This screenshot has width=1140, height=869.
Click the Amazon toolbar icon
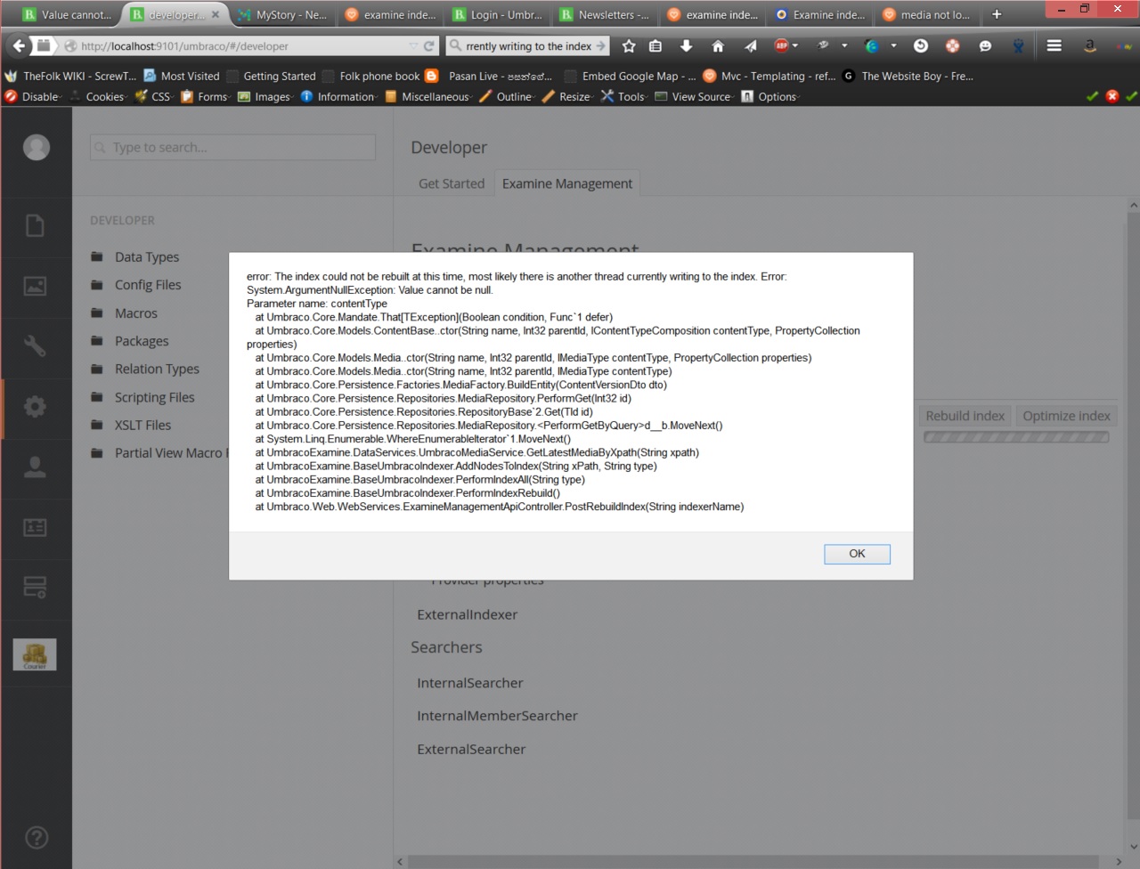pyautogui.click(x=1089, y=45)
